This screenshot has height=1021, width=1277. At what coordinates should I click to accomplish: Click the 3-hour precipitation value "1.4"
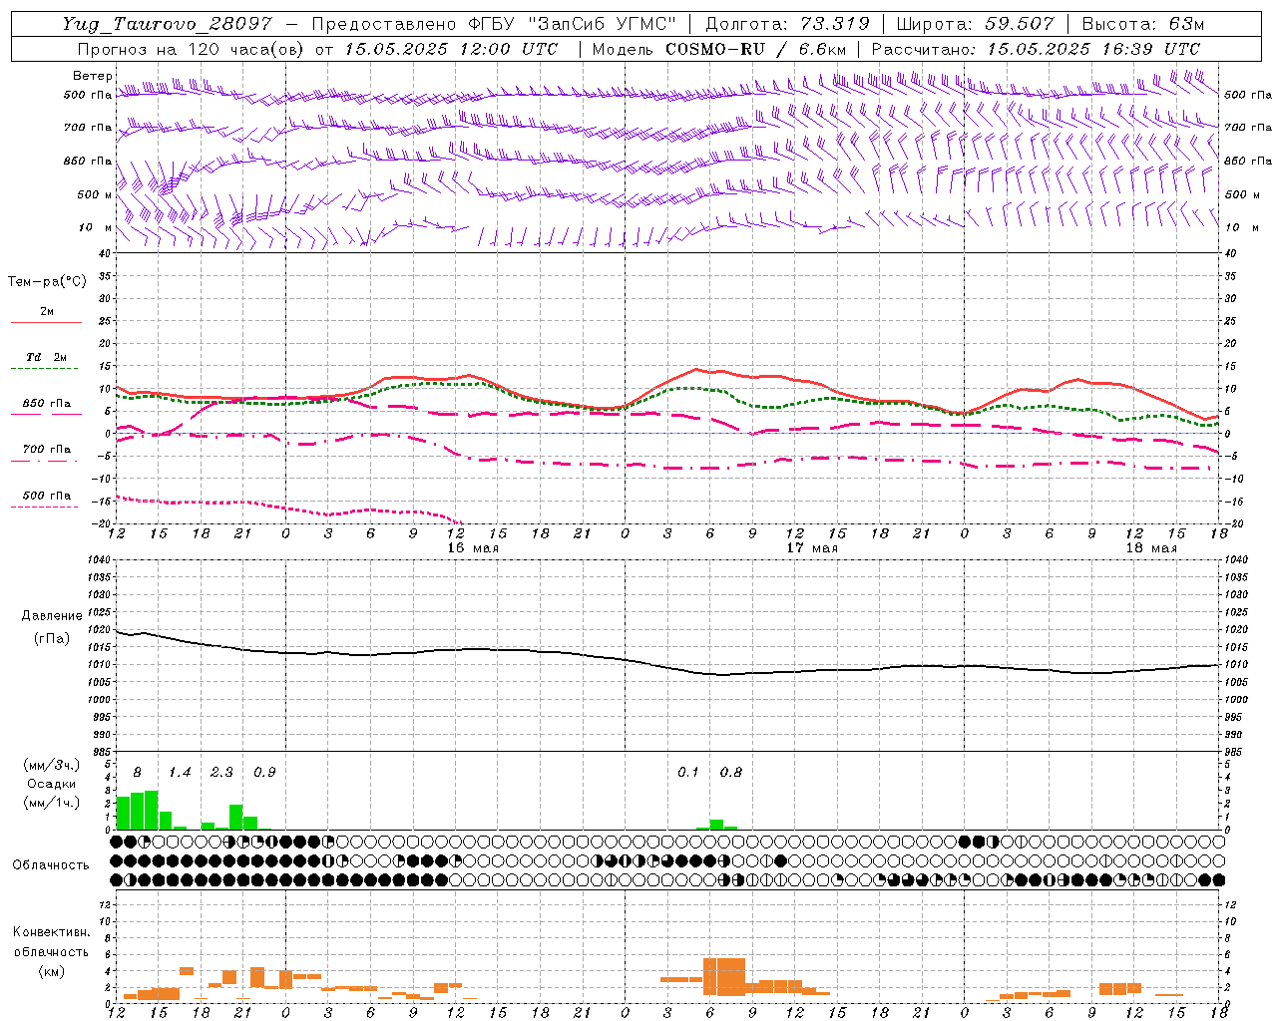180,772
